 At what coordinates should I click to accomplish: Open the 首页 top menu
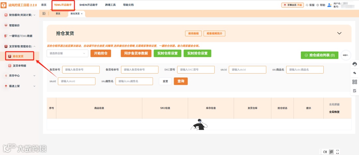[x=44, y=5]
